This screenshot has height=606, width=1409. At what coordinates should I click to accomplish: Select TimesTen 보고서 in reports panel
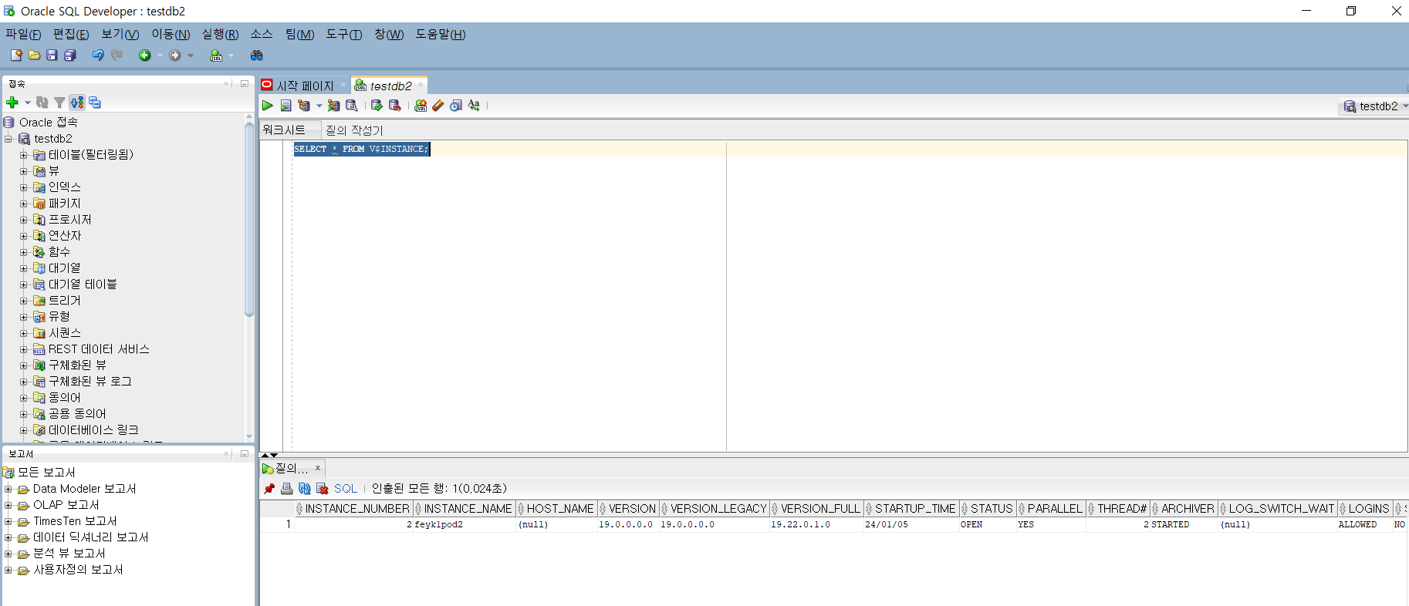coord(75,521)
